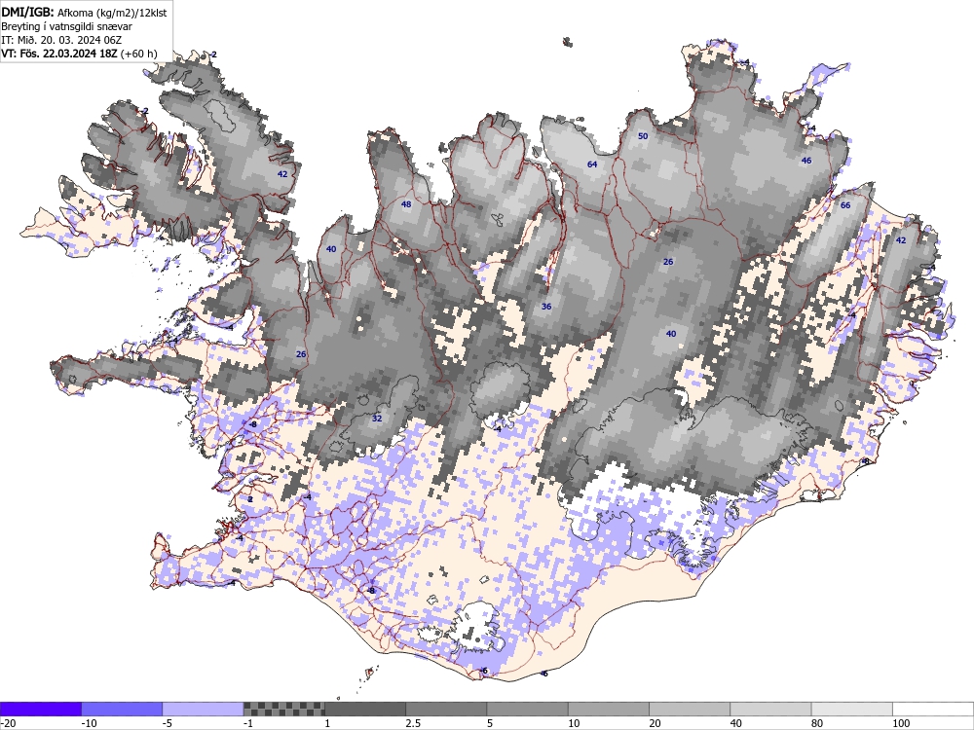Click the '20' legend scale label
Screen dimensions: 974x730
click(x=656, y=723)
